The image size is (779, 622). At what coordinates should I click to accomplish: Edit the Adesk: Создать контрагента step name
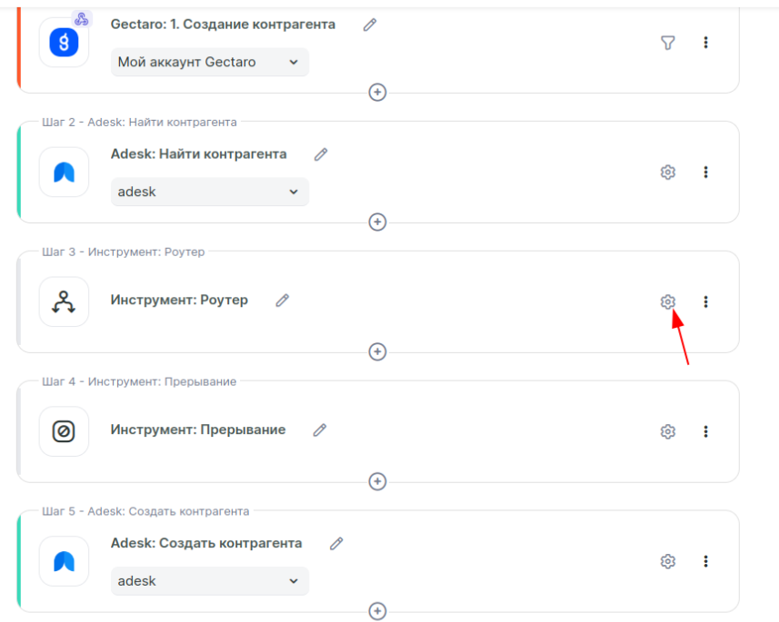click(336, 543)
